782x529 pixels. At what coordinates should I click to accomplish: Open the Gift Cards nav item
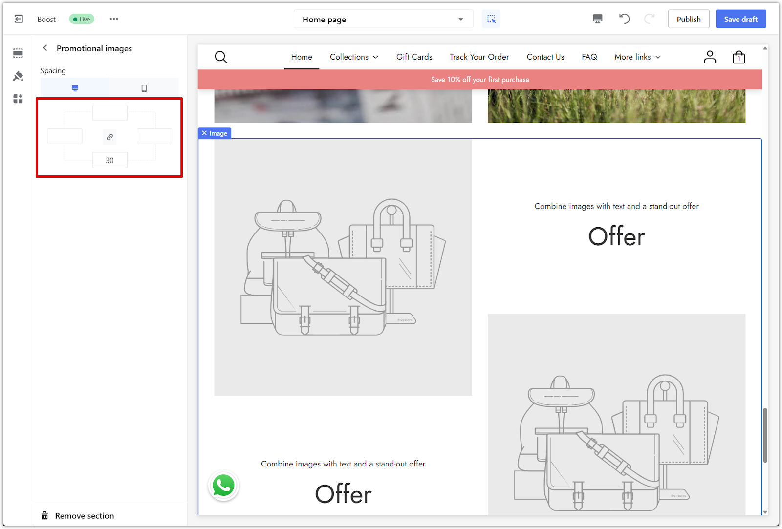[x=414, y=57]
